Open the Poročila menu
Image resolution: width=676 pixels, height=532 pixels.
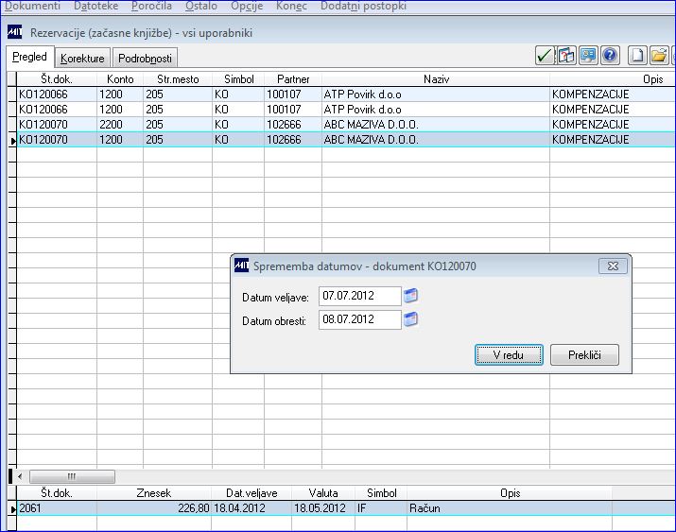[x=152, y=6]
